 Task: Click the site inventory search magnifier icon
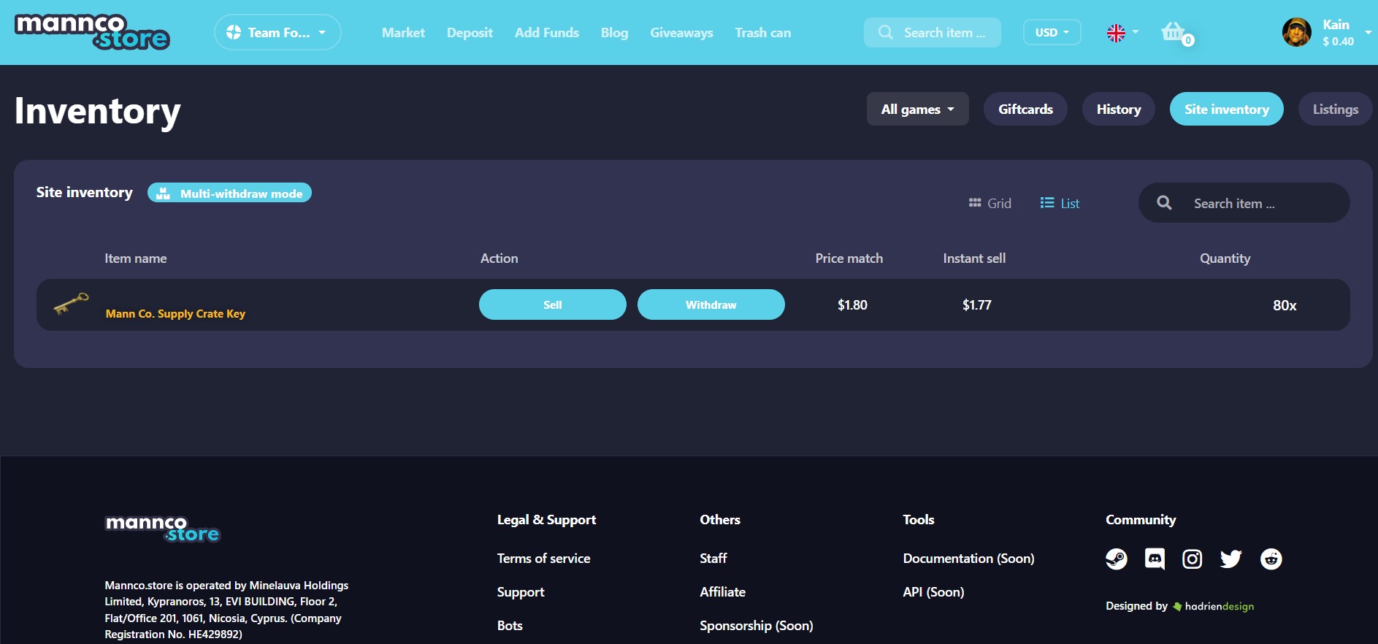tap(1165, 203)
